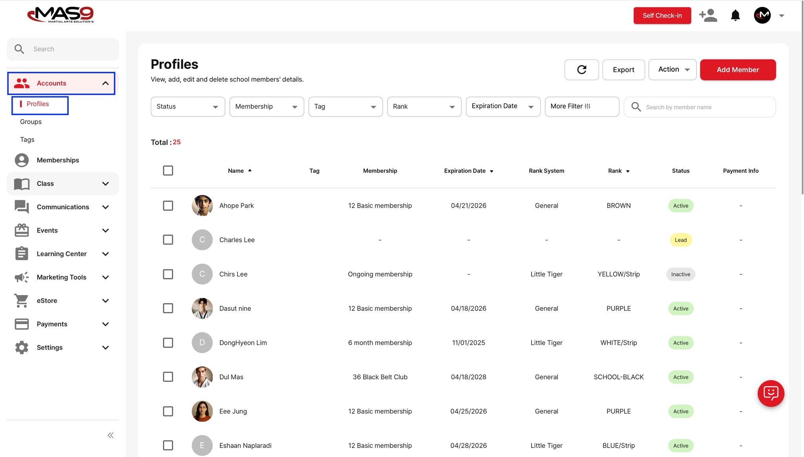
Task: Tick the checkbox for Ahope Park
Action: click(x=168, y=206)
